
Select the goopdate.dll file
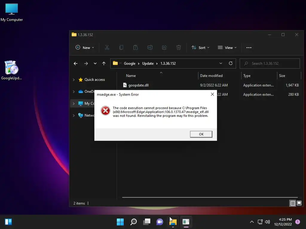click(138, 85)
